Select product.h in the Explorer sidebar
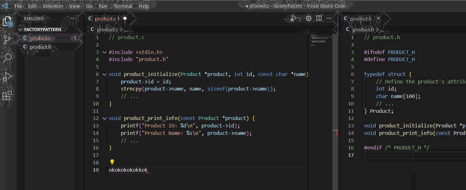Viewport: 466px width, 190px height. click(40, 47)
